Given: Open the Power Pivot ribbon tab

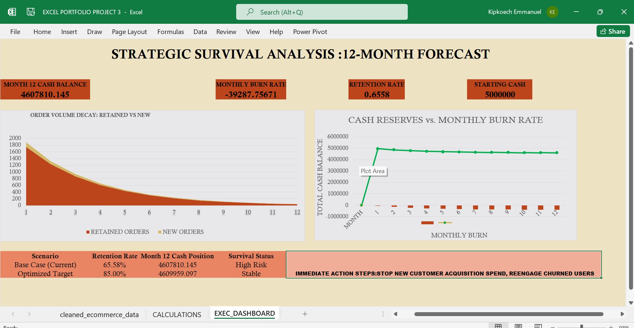Looking at the screenshot, I should [310, 32].
